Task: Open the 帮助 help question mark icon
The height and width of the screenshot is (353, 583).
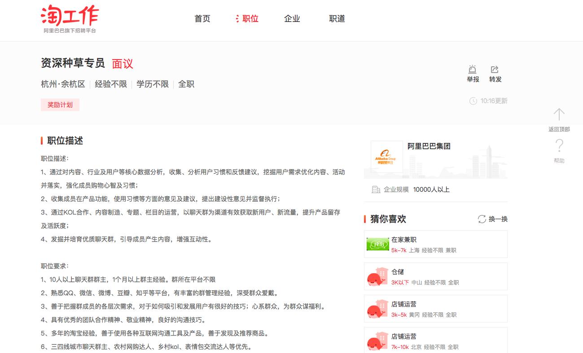Action: tap(559, 146)
